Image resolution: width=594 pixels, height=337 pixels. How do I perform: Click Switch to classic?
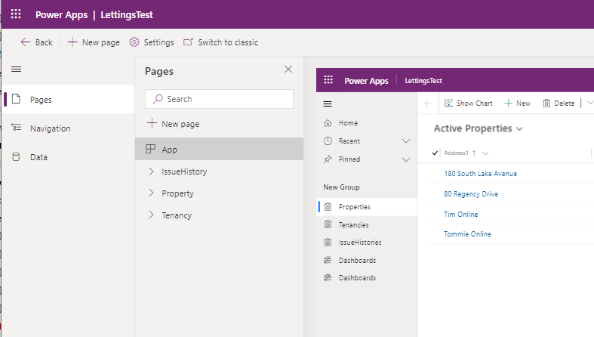click(220, 42)
